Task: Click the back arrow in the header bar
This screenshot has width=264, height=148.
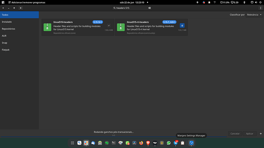Action: click(21, 8)
